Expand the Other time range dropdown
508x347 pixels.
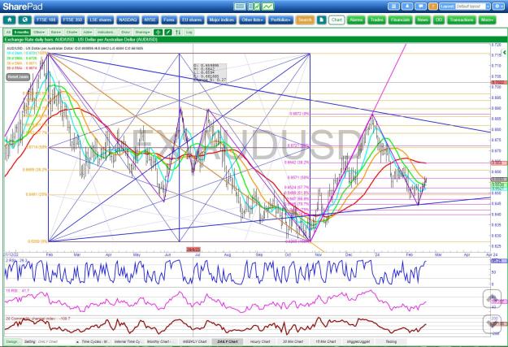click(39, 32)
